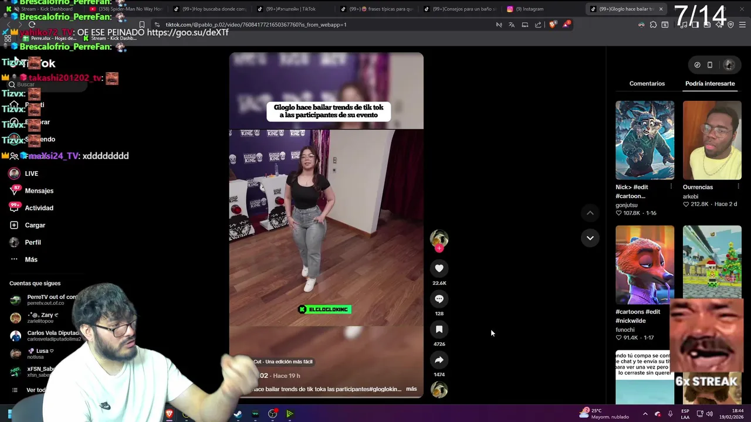Open the Nick> #edit #cartoon video thumbnail
The width and height of the screenshot is (751, 422).
(644, 140)
